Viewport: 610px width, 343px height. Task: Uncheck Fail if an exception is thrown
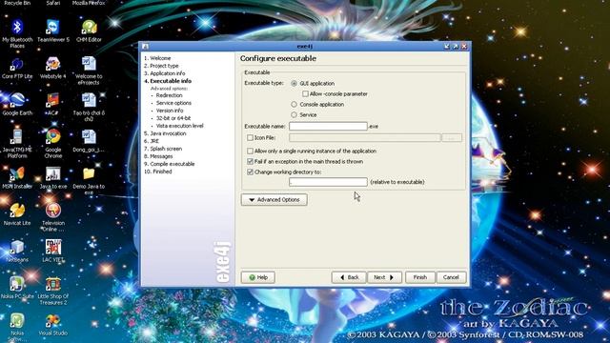pyautogui.click(x=250, y=161)
